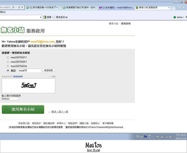
Task: Switch to the meat76@kimo Yahoo mail tab
Action: (x=116, y=8)
